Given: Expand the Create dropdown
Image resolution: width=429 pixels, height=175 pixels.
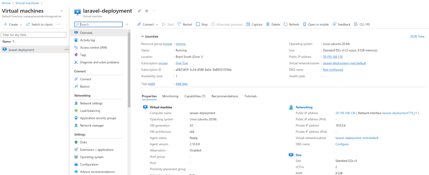Looking at the screenshot, I should pos(21,24).
